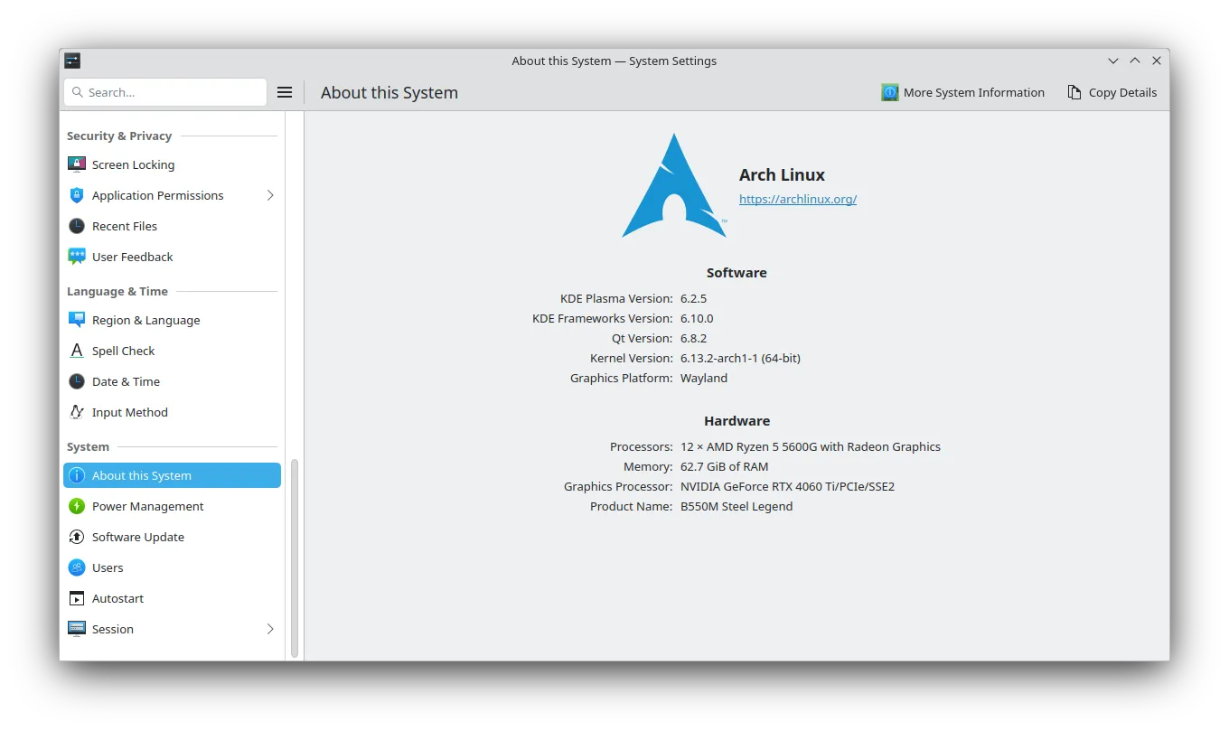Open Spell Check via its letter icon
The width and height of the screenshot is (1229, 731).
click(x=77, y=351)
